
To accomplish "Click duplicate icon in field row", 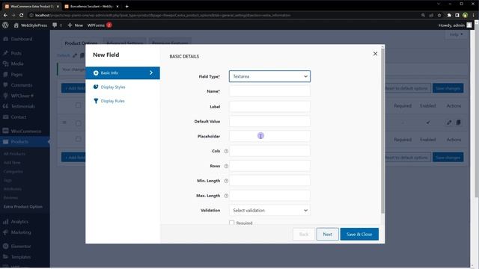I will (458, 123).
